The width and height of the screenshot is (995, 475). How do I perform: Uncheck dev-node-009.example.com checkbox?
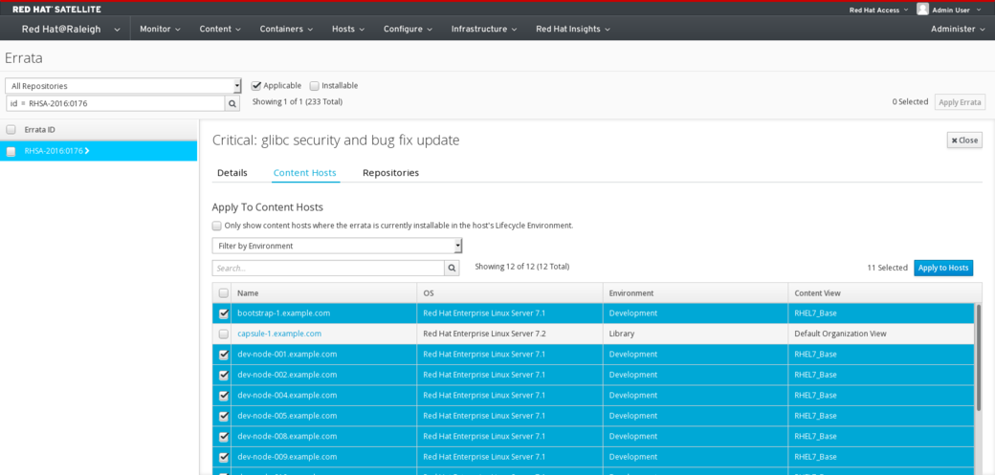(x=223, y=457)
